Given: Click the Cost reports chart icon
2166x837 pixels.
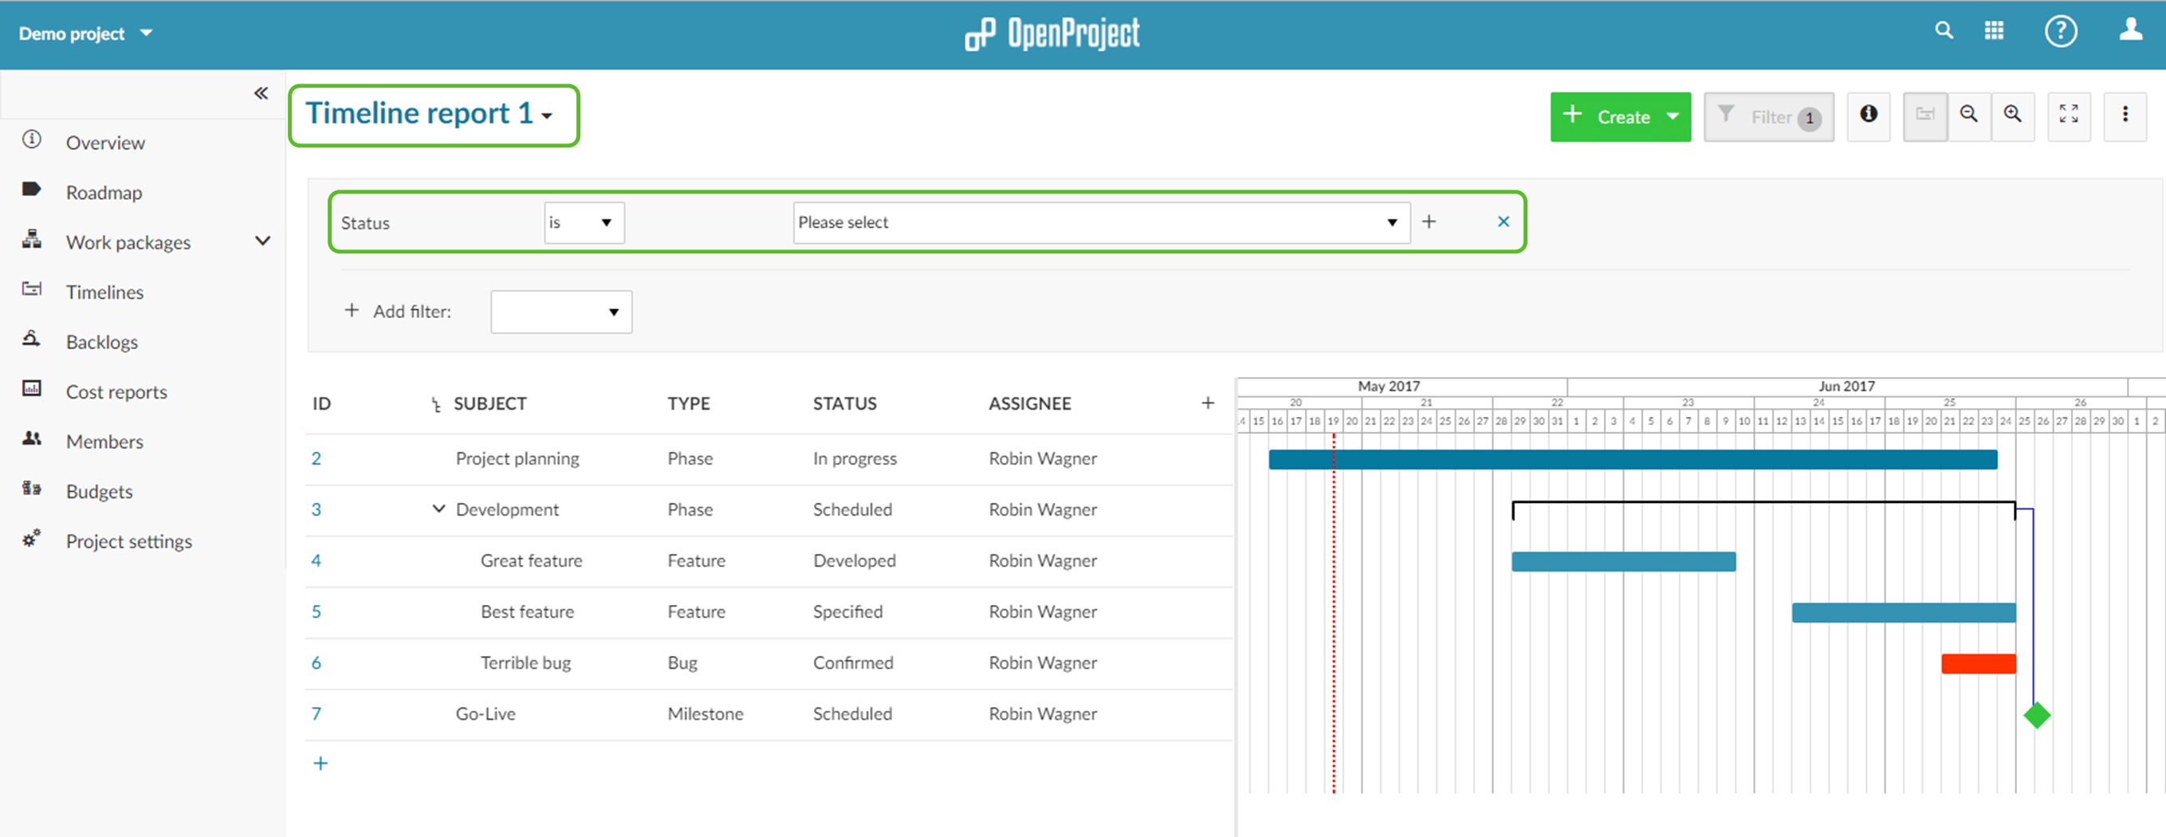Looking at the screenshot, I should 31,389.
